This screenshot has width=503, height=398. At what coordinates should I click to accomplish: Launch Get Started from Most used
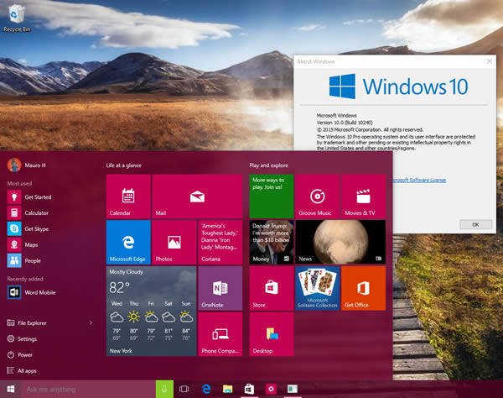(29, 197)
